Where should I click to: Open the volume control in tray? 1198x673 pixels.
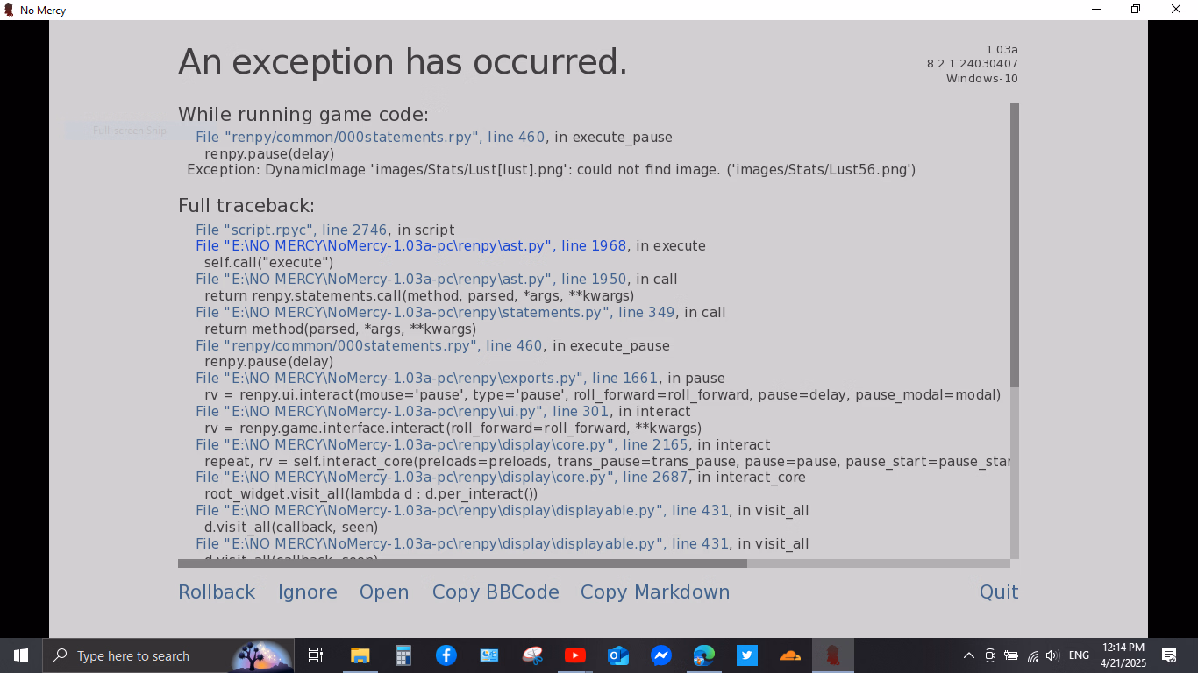point(1053,655)
